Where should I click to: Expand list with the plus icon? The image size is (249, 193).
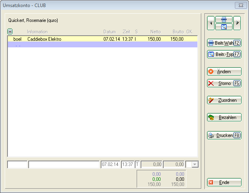click(10, 31)
